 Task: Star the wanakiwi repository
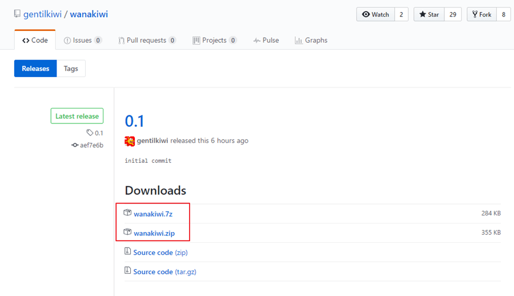tap(429, 14)
